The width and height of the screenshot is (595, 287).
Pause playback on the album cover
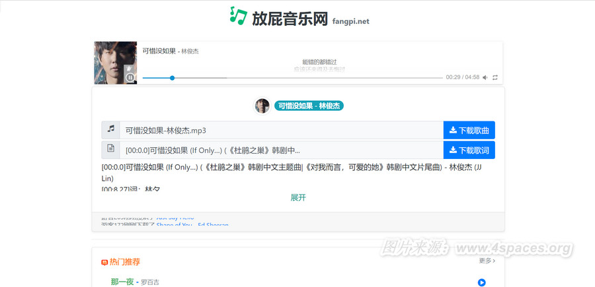pyautogui.click(x=130, y=77)
